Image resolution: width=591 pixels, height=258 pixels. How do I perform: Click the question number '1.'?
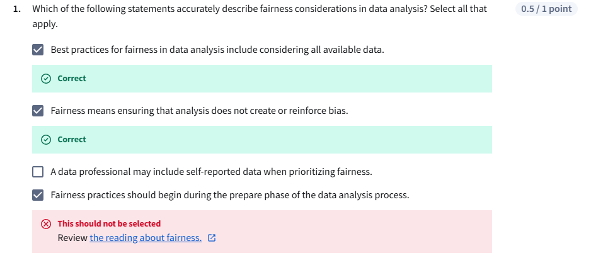16,9
